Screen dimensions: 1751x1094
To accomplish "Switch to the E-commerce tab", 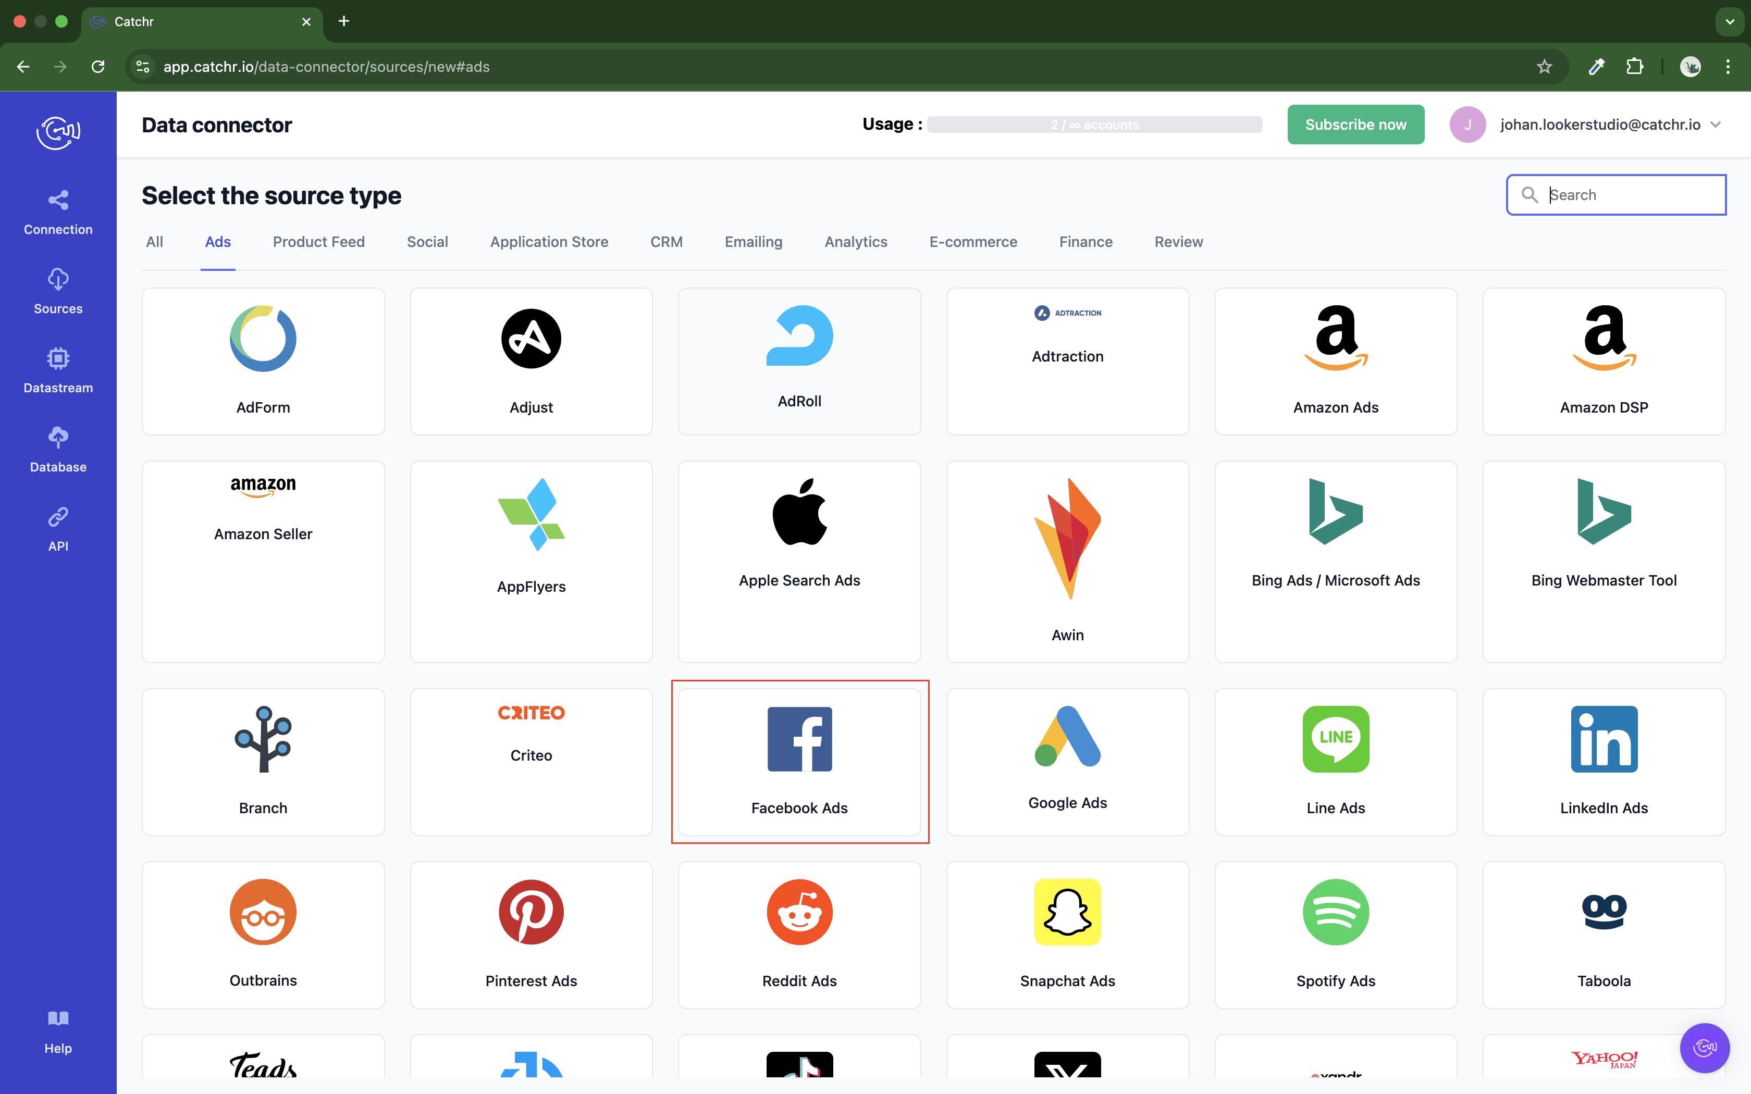I will (973, 242).
